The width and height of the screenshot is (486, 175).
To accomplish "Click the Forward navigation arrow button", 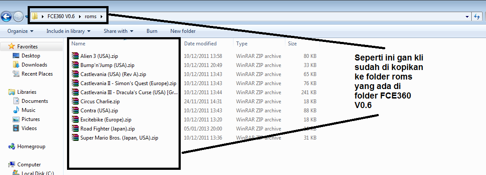I will pyautogui.click(x=18, y=16).
